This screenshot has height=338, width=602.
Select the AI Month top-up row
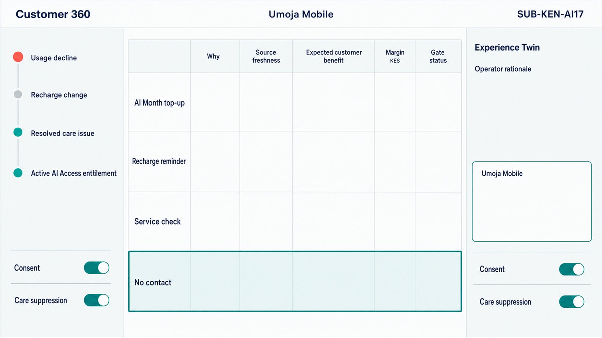(295, 102)
